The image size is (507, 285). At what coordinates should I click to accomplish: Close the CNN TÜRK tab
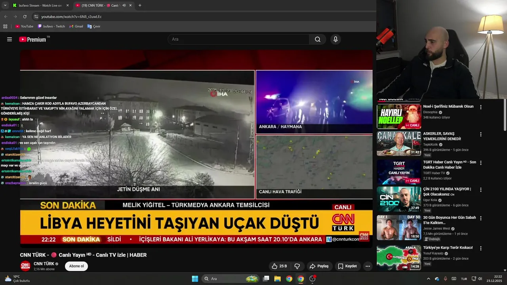(131, 6)
